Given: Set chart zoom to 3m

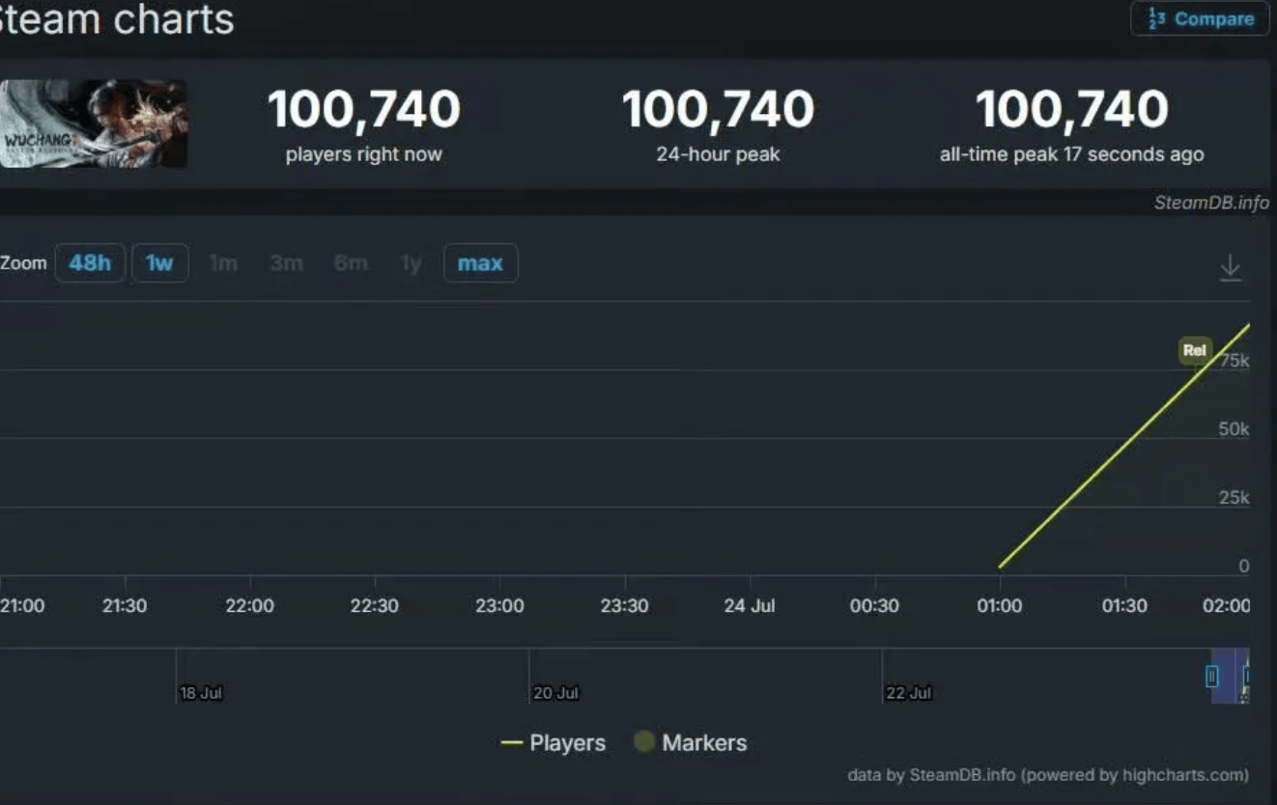Looking at the screenshot, I should click(286, 264).
